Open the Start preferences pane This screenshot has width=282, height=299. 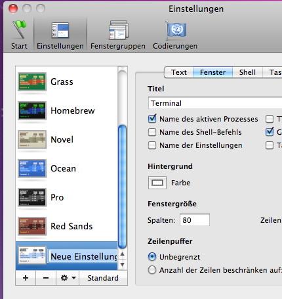(19, 35)
